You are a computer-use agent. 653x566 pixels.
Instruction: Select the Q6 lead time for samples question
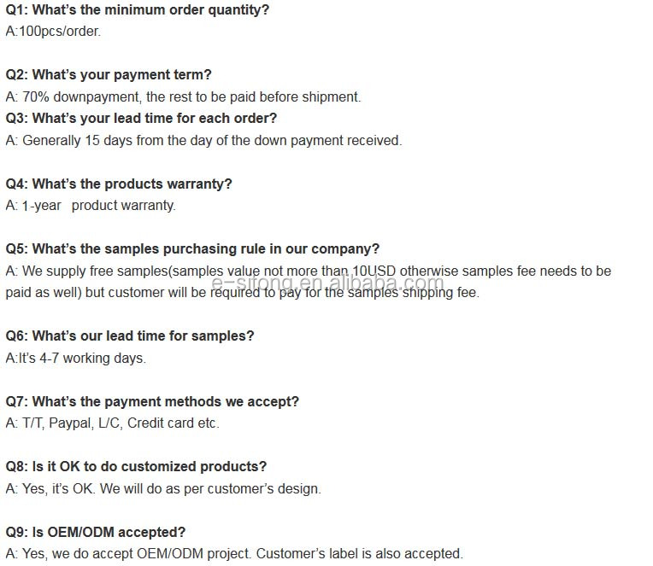[x=130, y=336]
